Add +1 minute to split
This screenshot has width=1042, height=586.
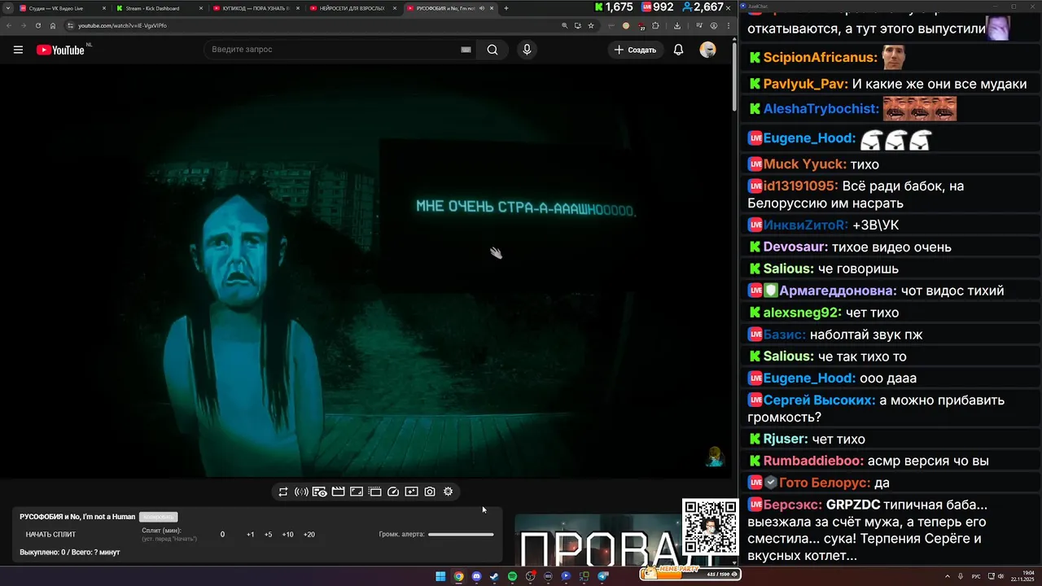coord(251,535)
